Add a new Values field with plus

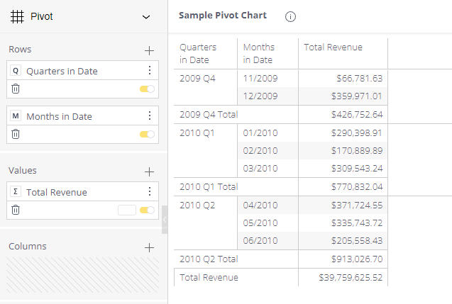point(149,171)
